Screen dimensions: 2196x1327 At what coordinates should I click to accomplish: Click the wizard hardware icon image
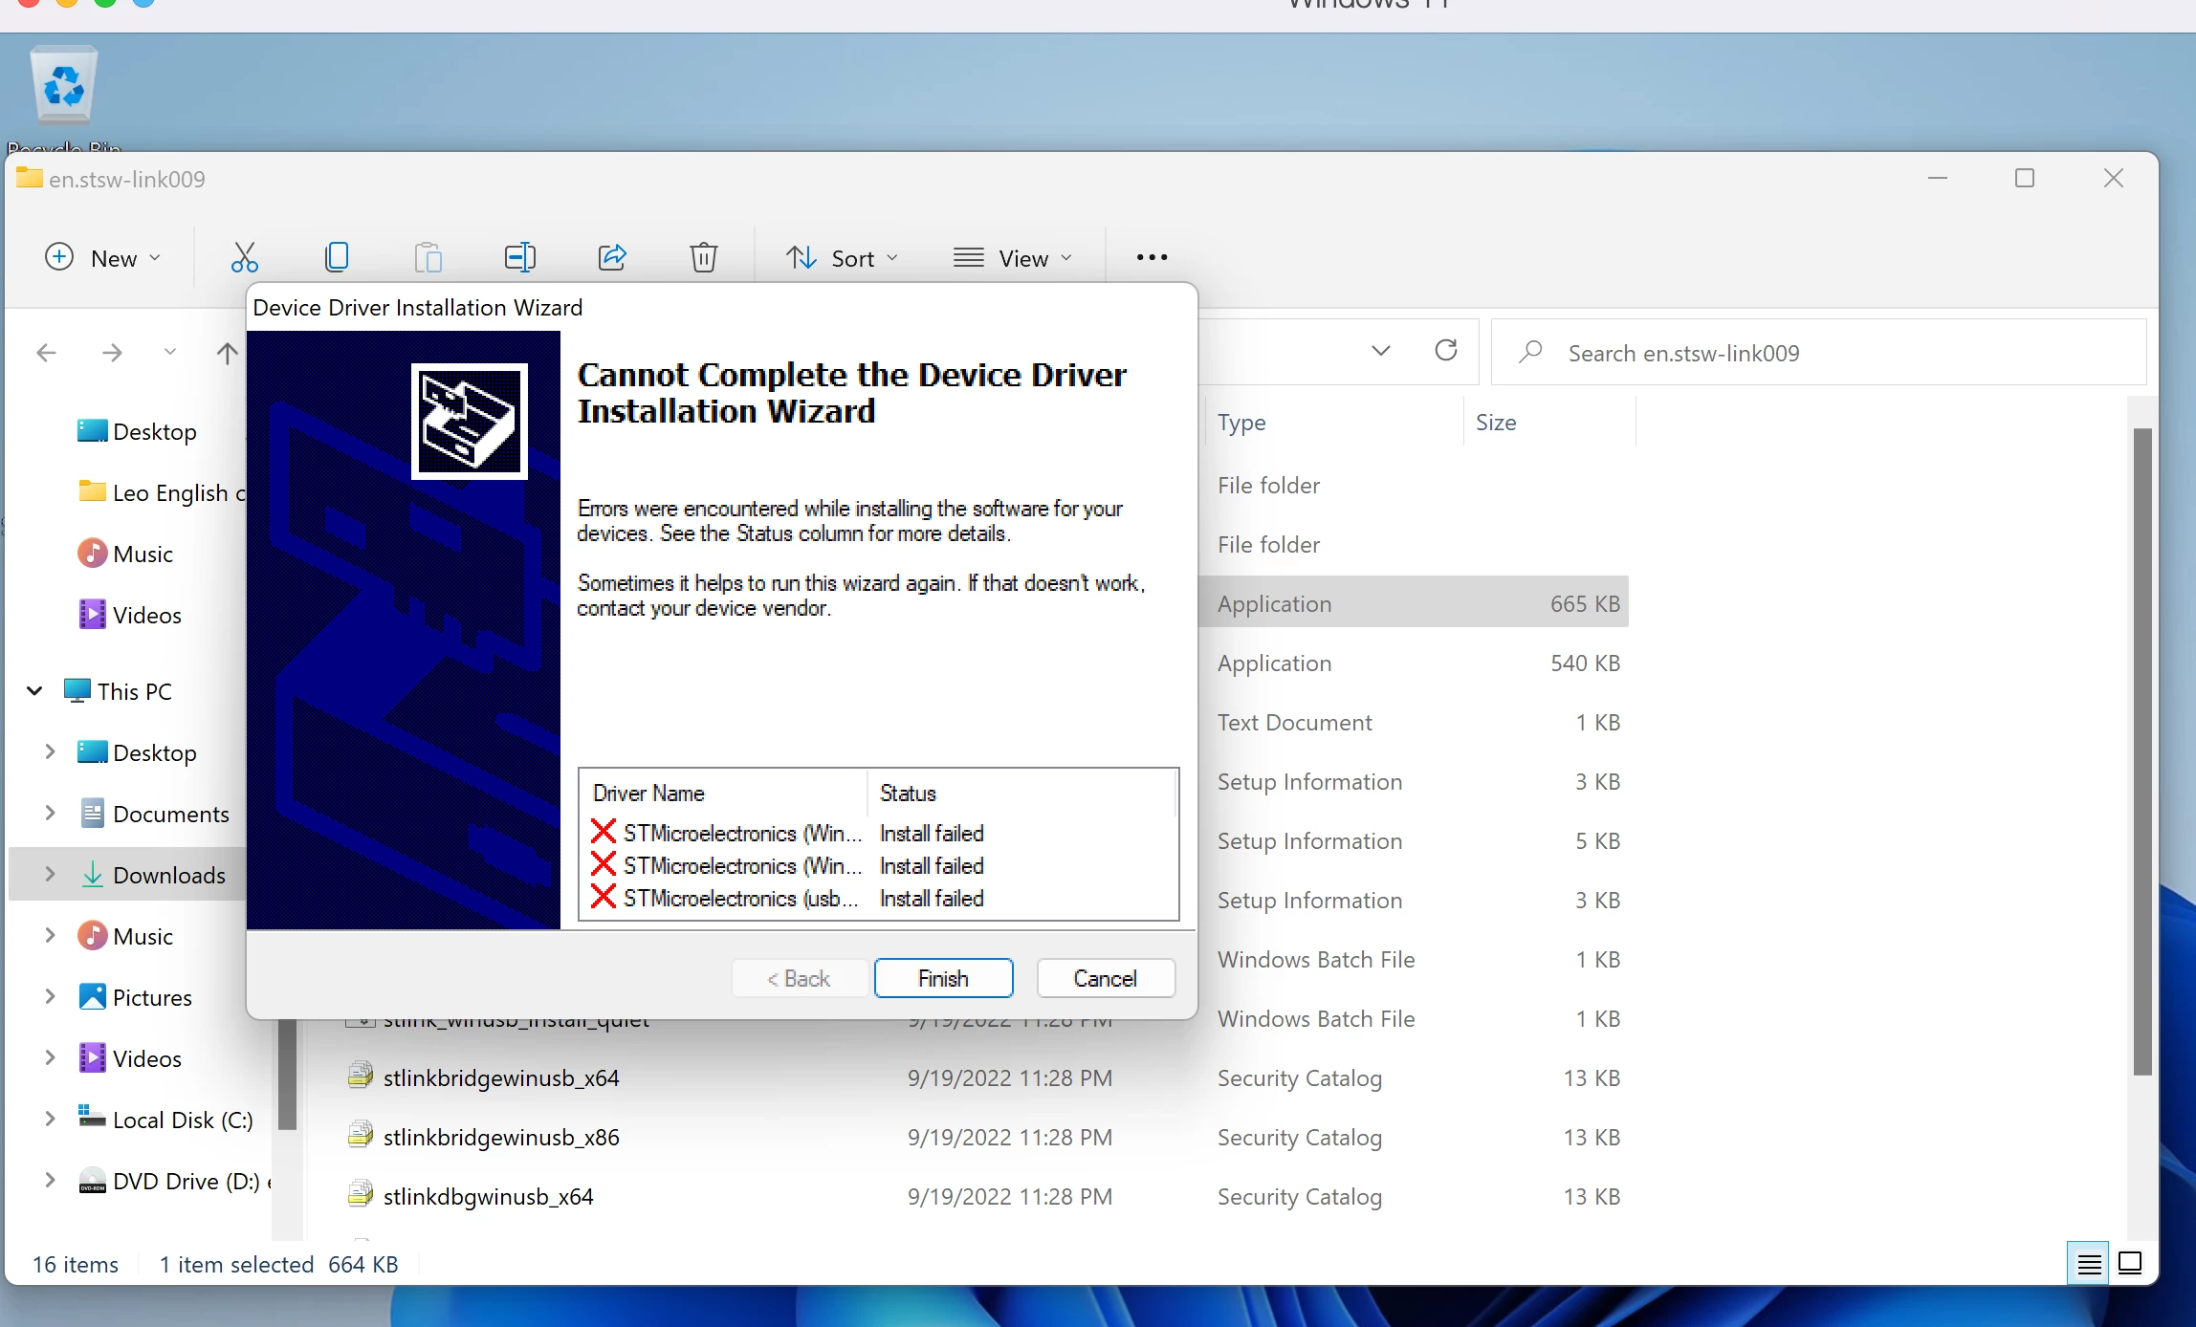470,422
